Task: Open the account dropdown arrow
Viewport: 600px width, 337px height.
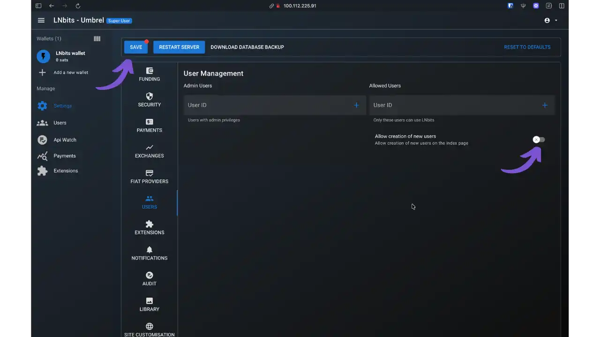Action: pyautogui.click(x=556, y=20)
